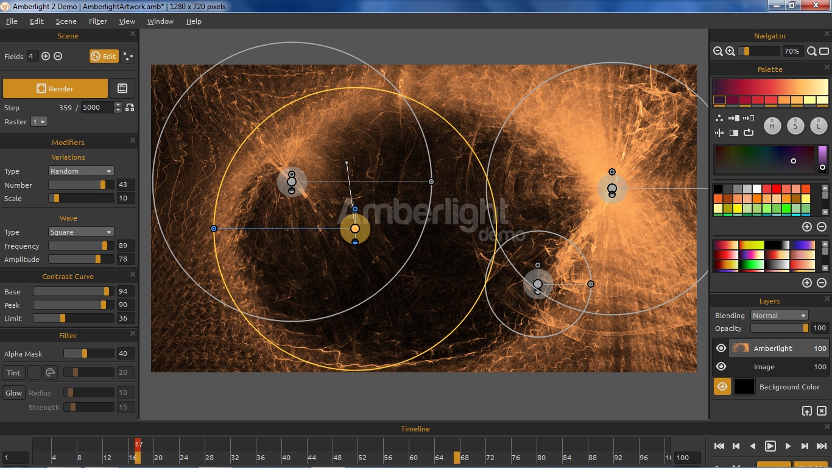Image resolution: width=832 pixels, height=468 pixels.
Task: Add gradient preset with lower plus icon
Action: tap(807, 283)
